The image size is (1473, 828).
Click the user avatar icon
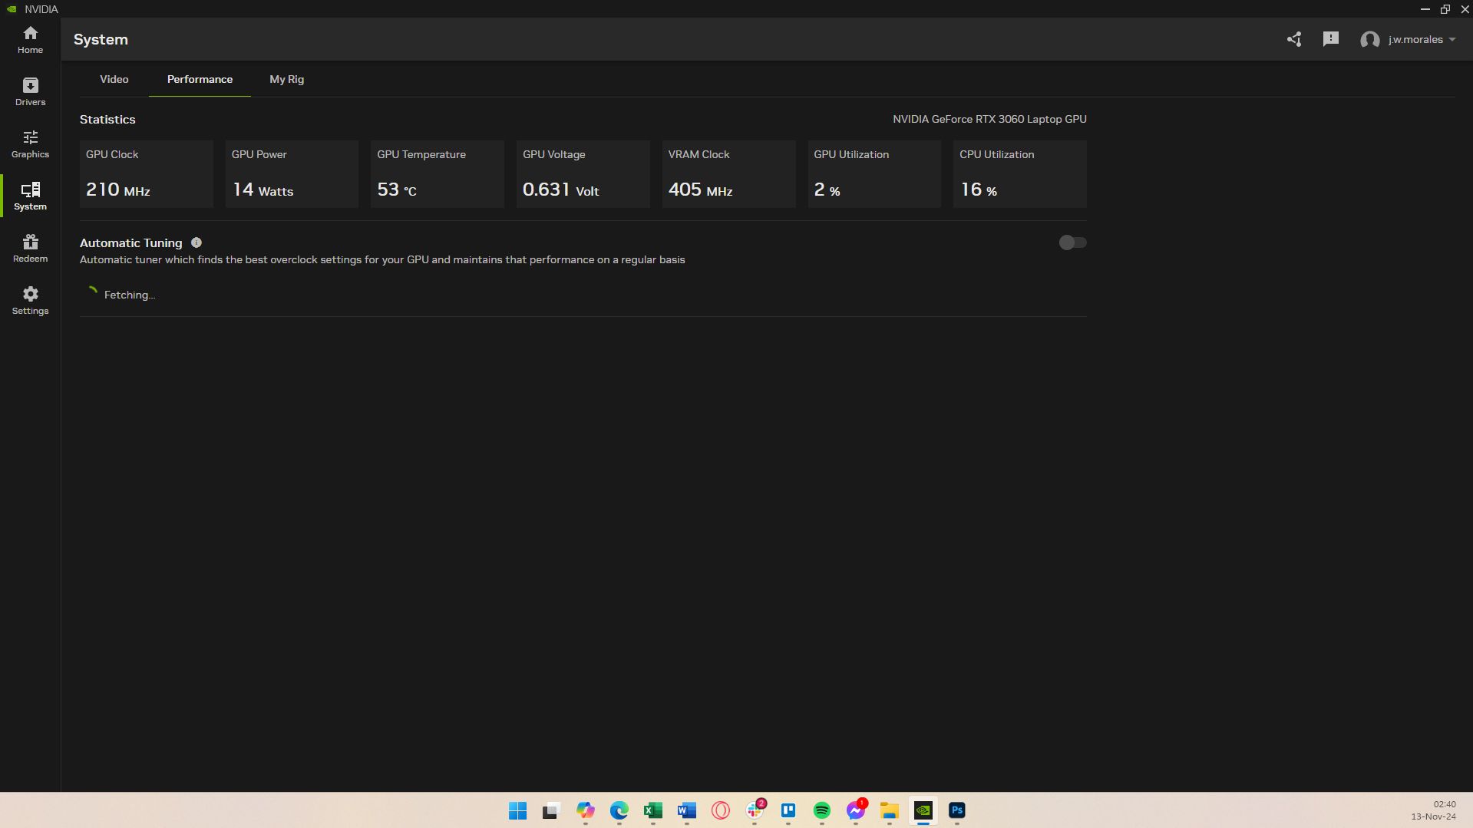click(x=1369, y=40)
